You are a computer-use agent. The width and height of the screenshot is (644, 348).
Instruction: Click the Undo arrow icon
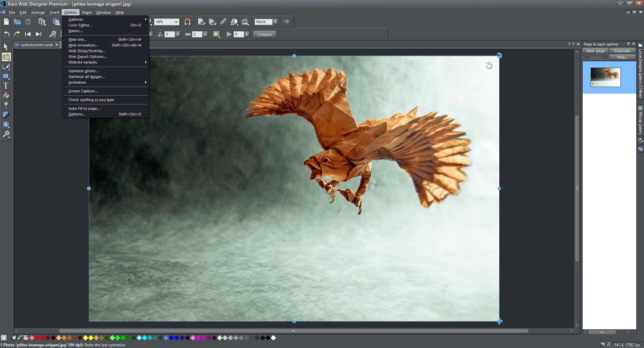point(6,34)
